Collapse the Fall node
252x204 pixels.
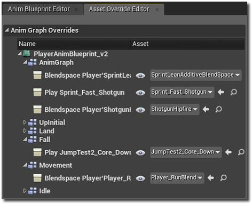pyautogui.click(x=25, y=140)
